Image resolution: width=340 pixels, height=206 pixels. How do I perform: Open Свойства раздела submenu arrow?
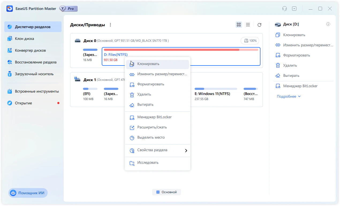tap(186, 151)
